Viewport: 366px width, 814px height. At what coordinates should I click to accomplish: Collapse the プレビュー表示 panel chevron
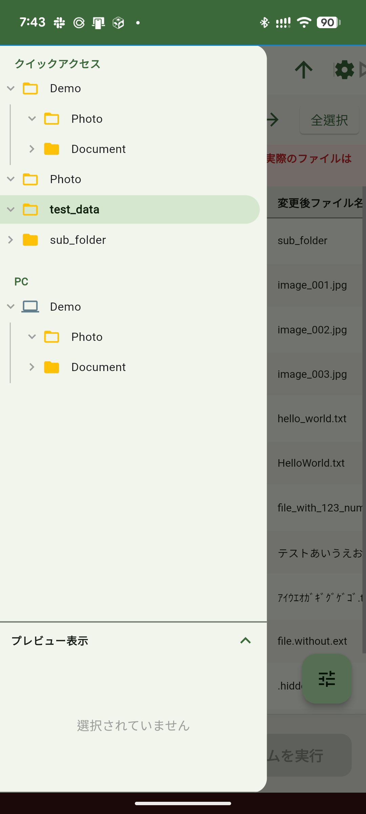245,640
